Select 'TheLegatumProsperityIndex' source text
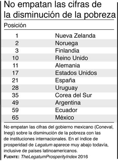 coord(49,157)
